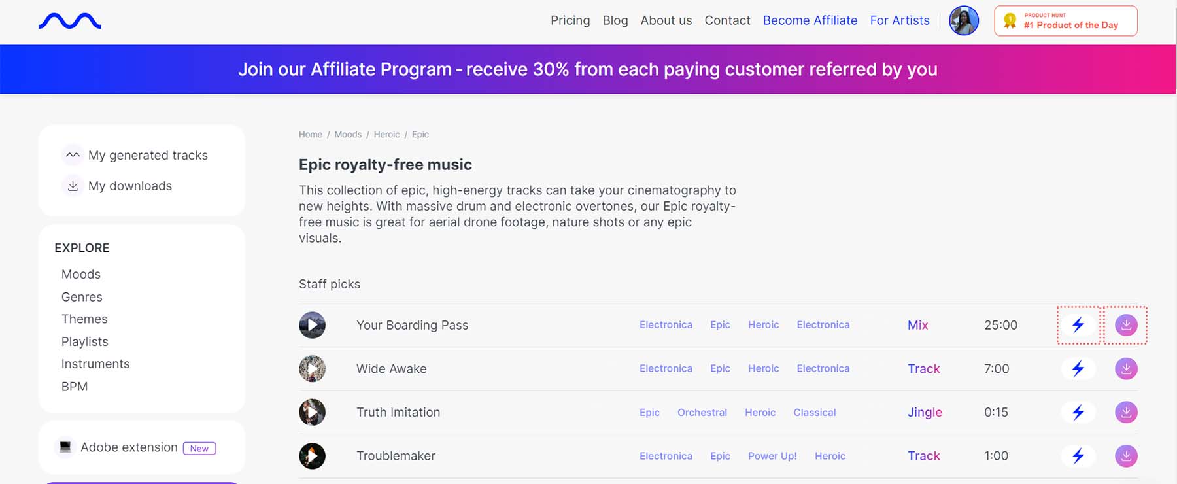Viewport: 1177px width, 484px height.
Task: Click lightning icon for Troublemaker row
Action: coord(1078,456)
